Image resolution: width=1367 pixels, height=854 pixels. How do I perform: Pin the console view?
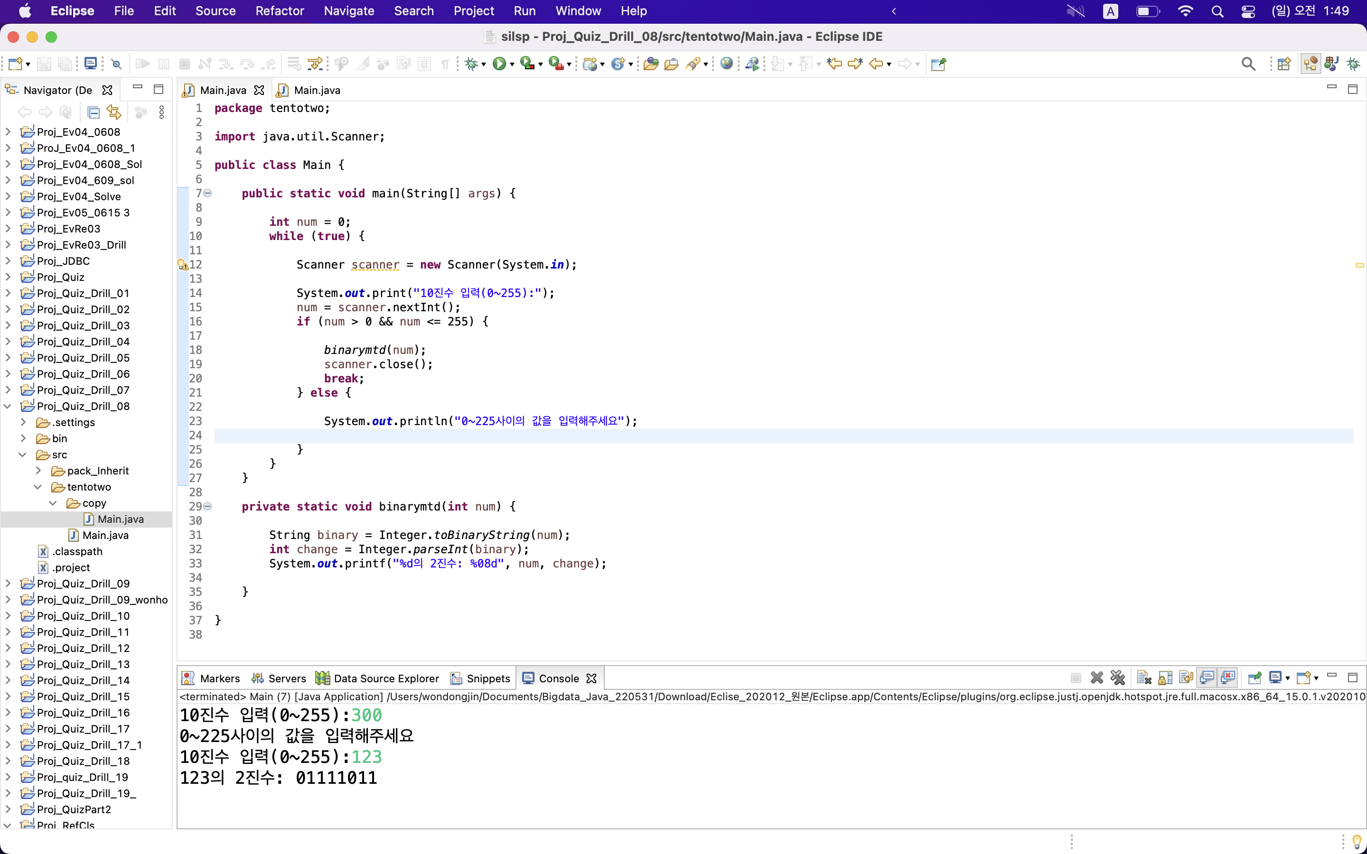click(x=1254, y=678)
